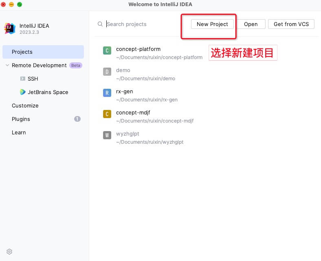Screen dimensions: 321x261
Task: Click the gray D icon of demo
Action: coord(107,72)
